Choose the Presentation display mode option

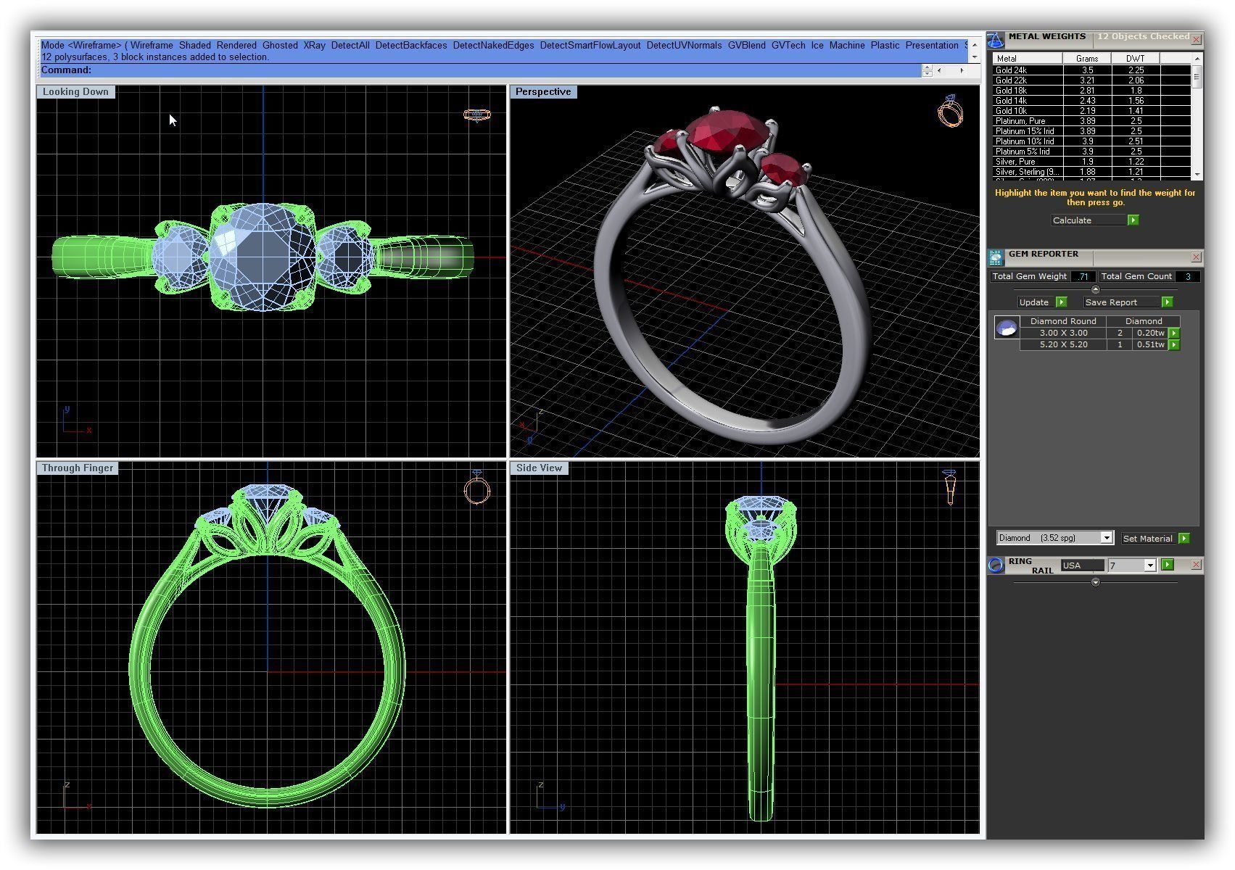[932, 45]
